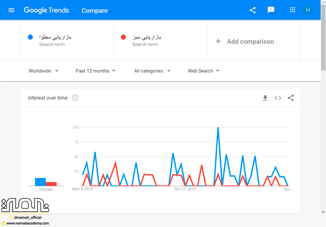326x227 pixels.
Task: Open the Google apps grid
Action: (x=292, y=10)
